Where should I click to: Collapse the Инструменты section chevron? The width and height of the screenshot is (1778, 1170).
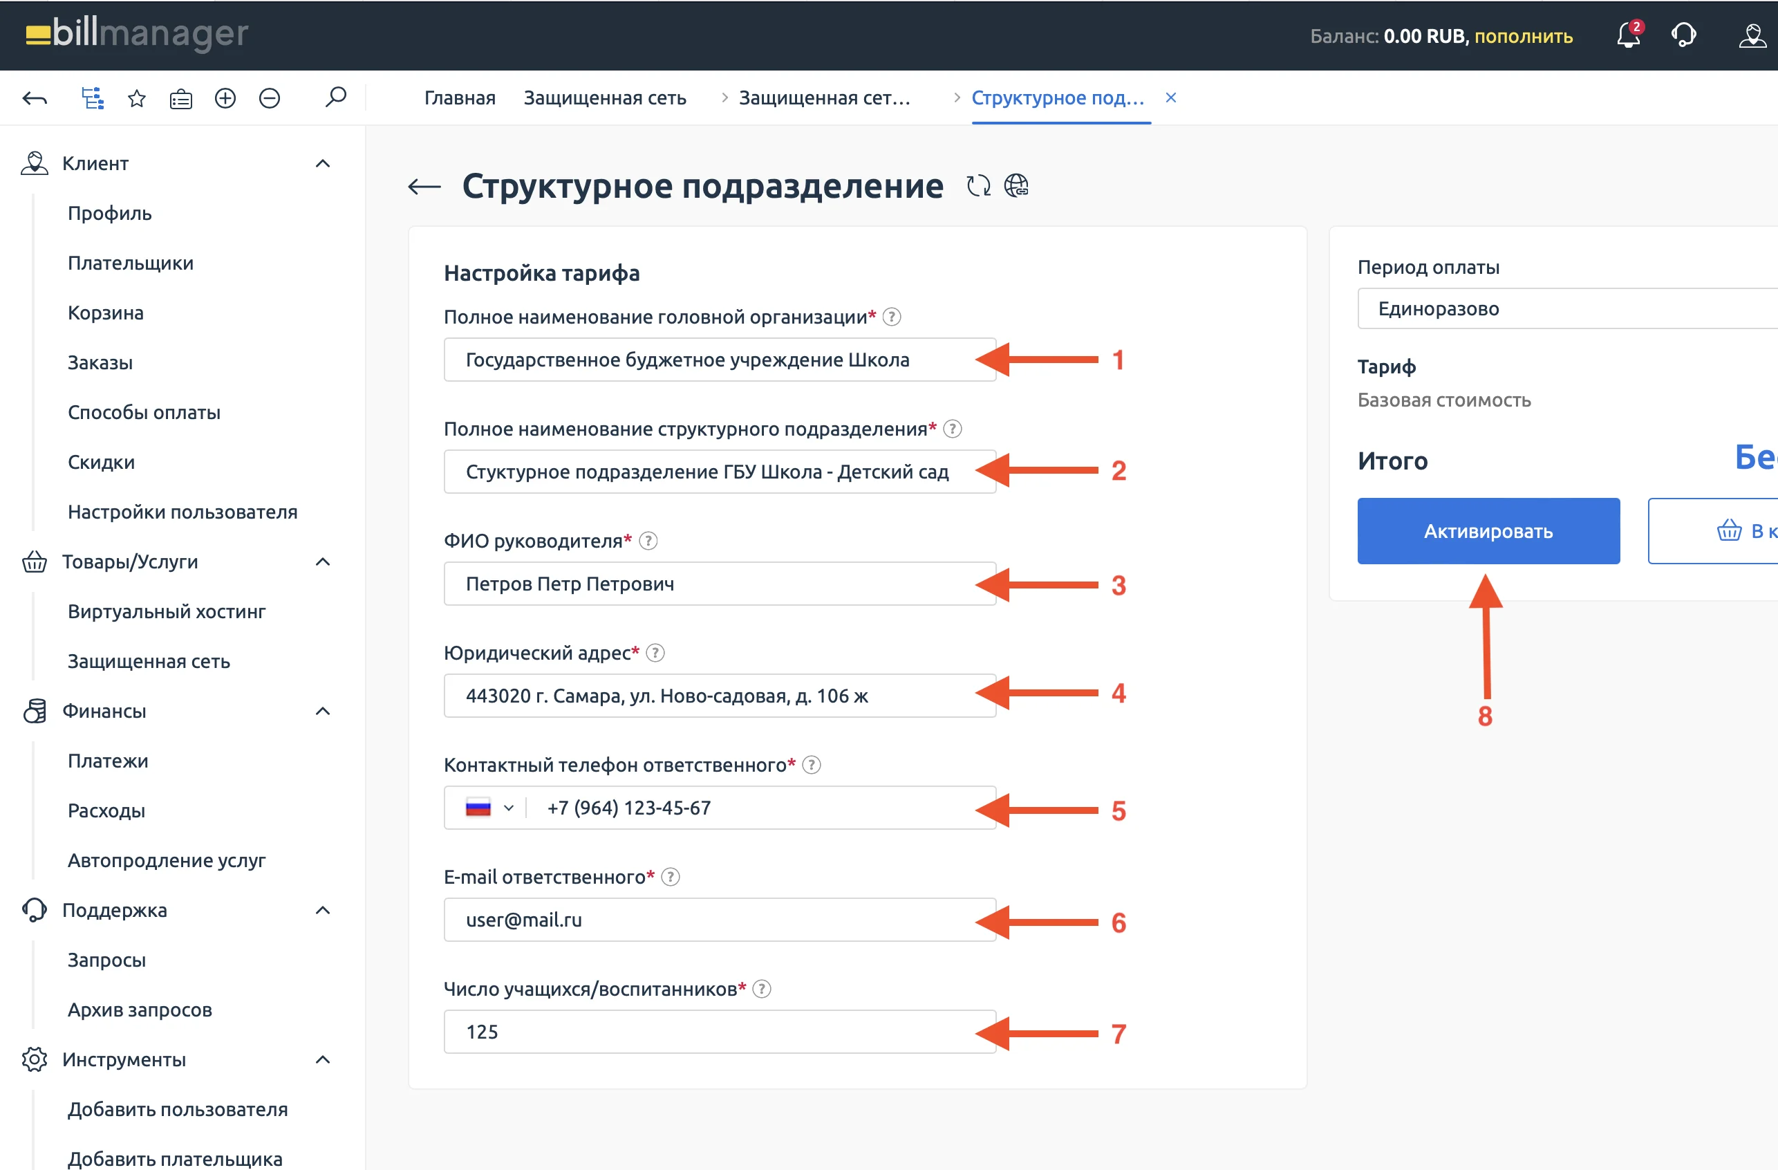pos(323,1059)
